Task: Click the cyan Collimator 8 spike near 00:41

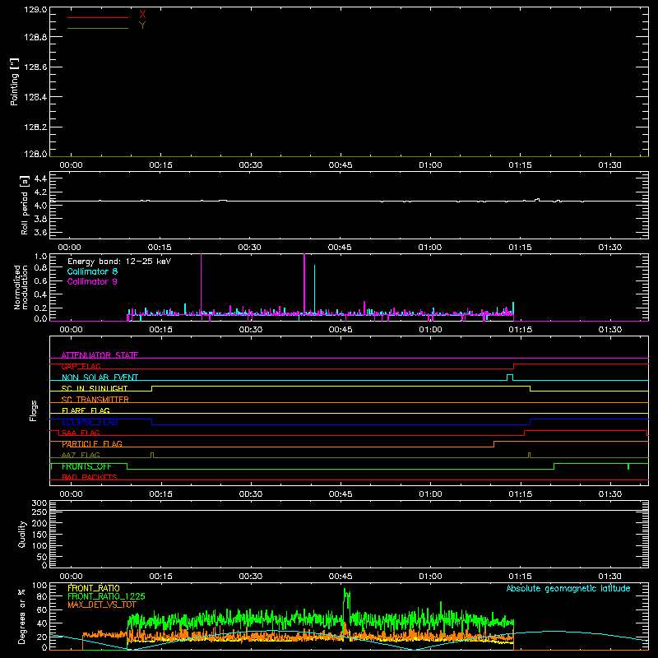Action: [x=314, y=289]
